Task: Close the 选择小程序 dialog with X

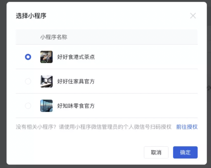Action: pos(193,16)
